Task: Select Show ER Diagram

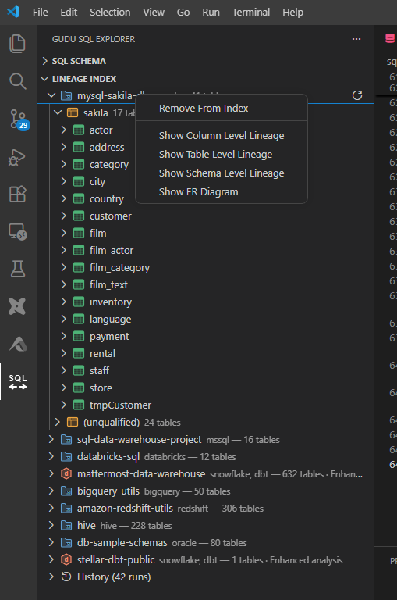Action: (x=222, y=191)
